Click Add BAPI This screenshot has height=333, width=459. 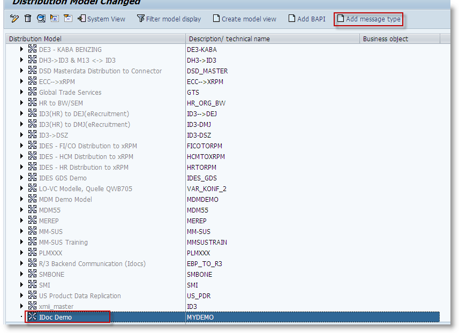pyautogui.click(x=307, y=19)
